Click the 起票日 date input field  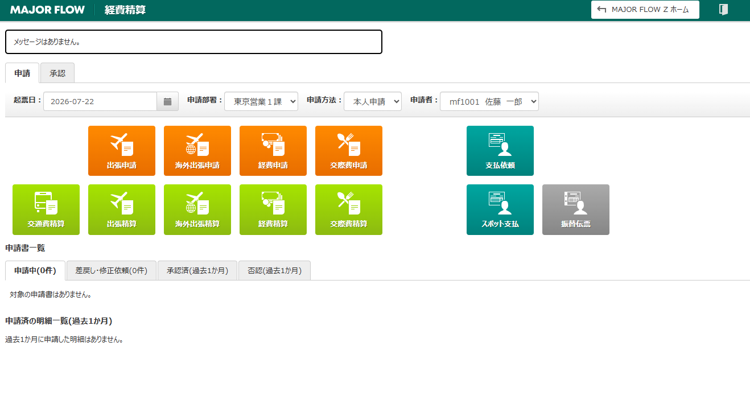click(100, 101)
